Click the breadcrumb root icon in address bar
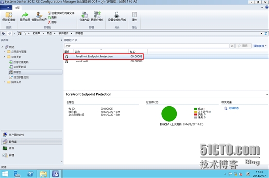269x178 pixels. point(20,33)
